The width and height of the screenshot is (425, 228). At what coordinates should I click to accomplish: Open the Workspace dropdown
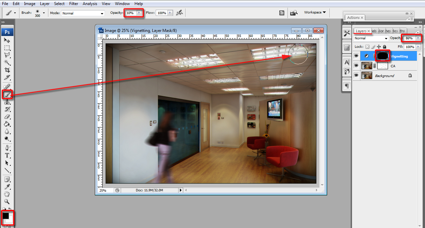pos(315,12)
